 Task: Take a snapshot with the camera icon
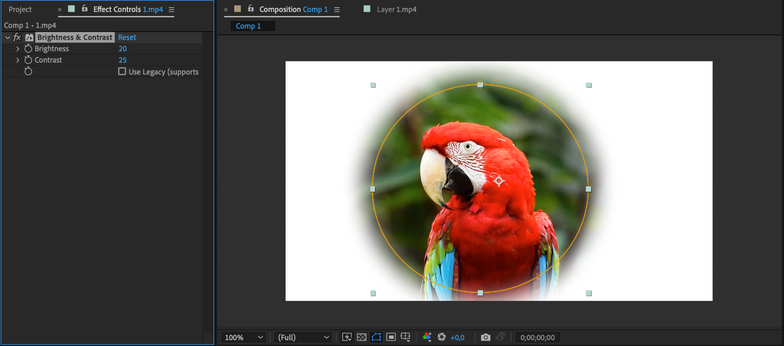click(485, 337)
